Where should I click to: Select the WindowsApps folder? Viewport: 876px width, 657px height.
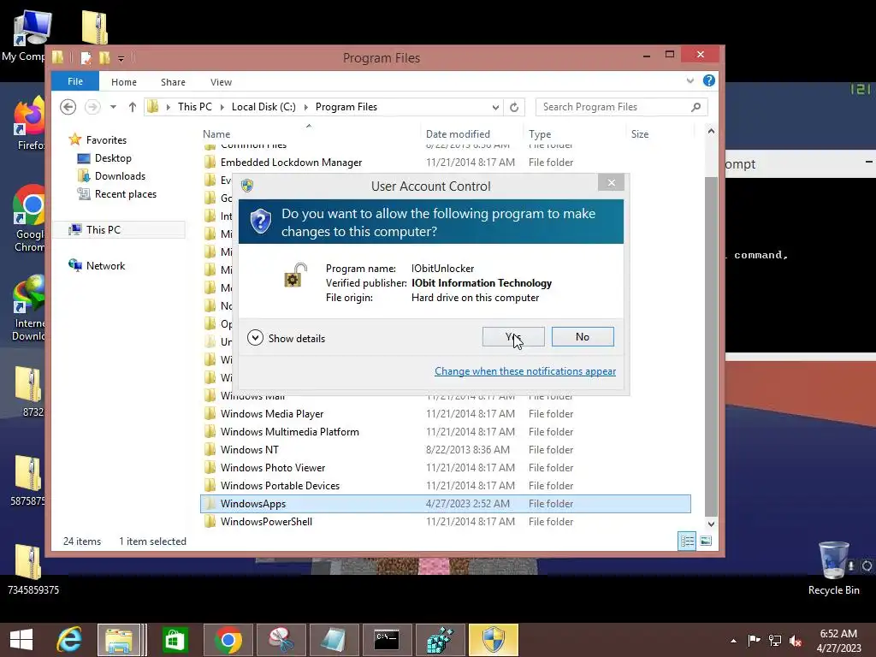[x=445, y=503]
